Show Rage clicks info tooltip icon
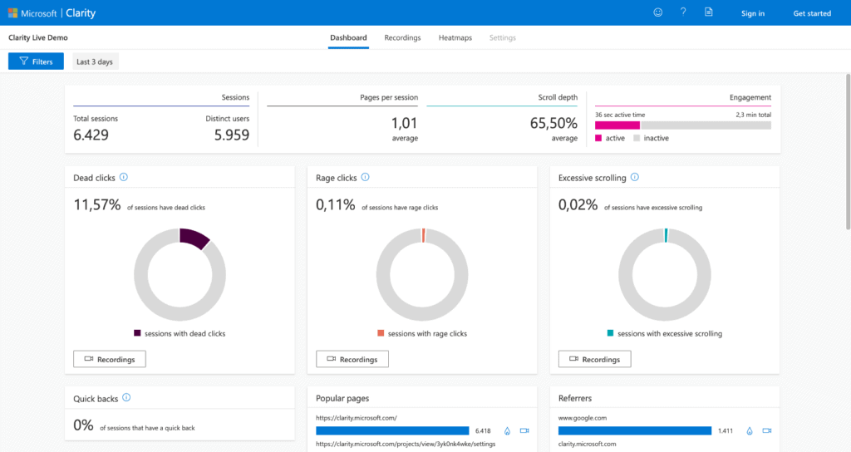Image resolution: width=851 pixels, height=452 pixels. (366, 177)
